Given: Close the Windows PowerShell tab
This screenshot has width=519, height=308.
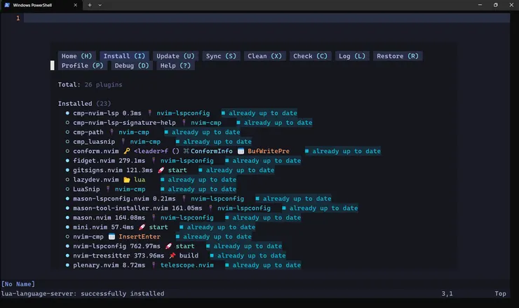Looking at the screenshot, I should click(x=76, y=5).
